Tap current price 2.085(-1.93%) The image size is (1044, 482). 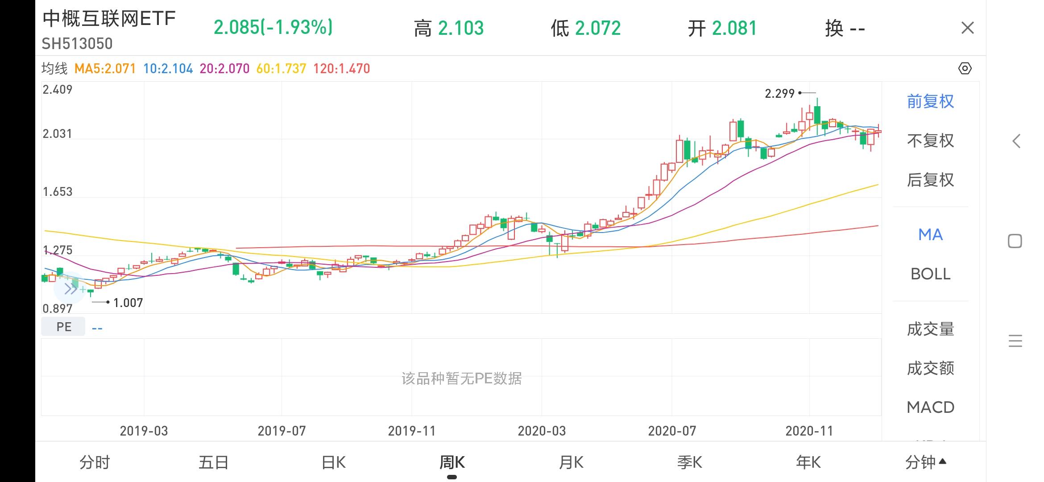(273, 28)
